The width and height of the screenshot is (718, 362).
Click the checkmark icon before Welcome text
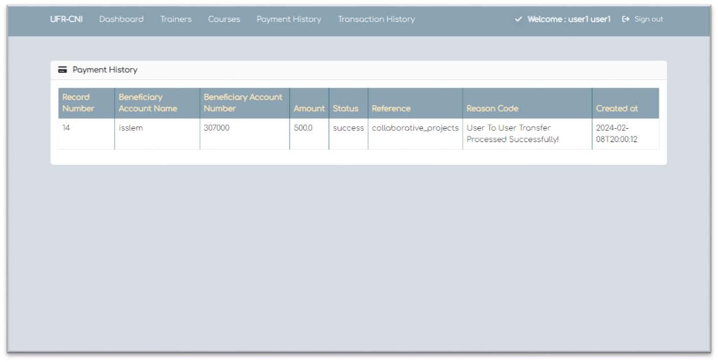(x=518, y=19)
